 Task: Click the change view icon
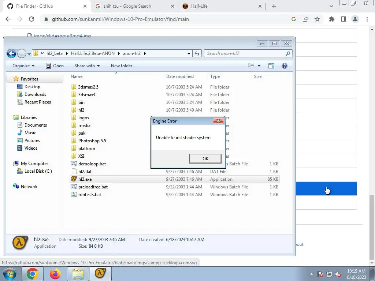(251, 66)
